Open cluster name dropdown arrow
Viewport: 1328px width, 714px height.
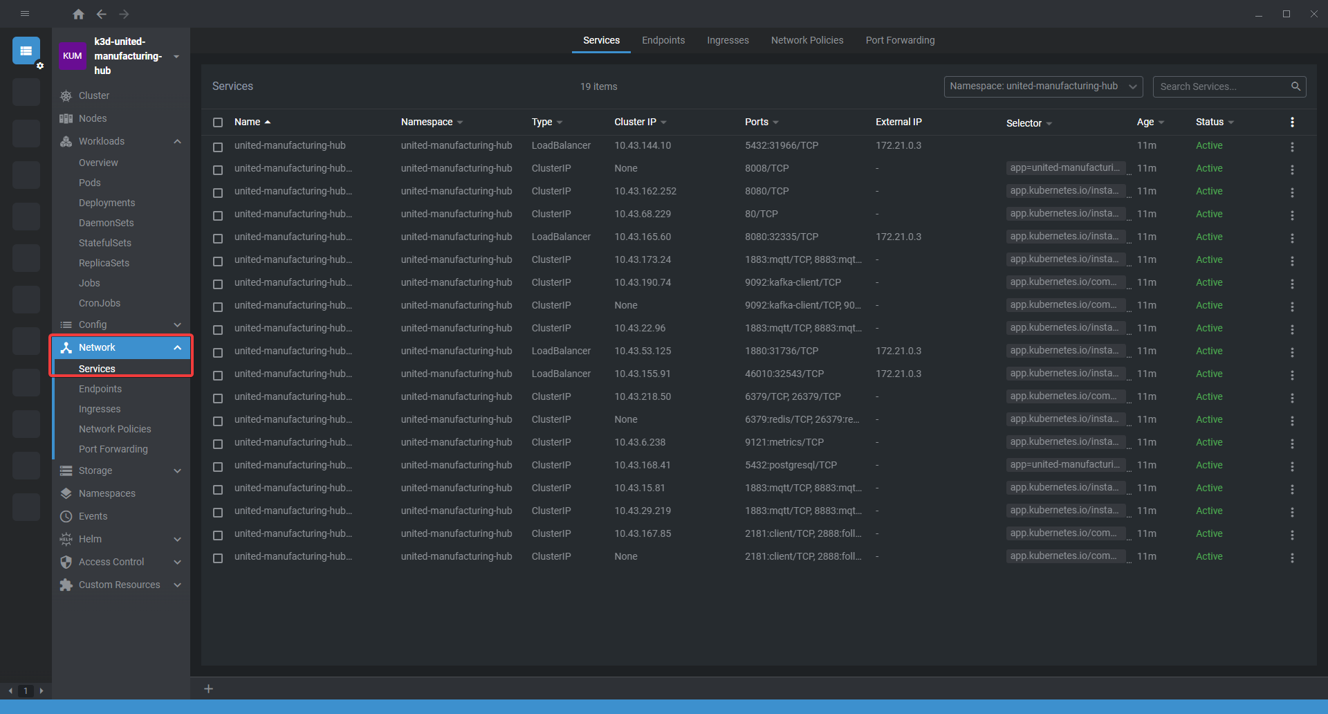[176, 57]
